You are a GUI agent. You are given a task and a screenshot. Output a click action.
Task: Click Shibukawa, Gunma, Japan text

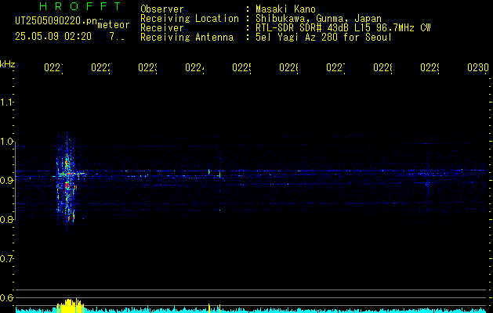pyautogui.click(x=318, y=19)
